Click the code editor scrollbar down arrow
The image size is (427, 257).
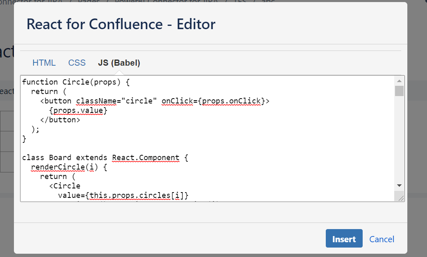point(399,186)
